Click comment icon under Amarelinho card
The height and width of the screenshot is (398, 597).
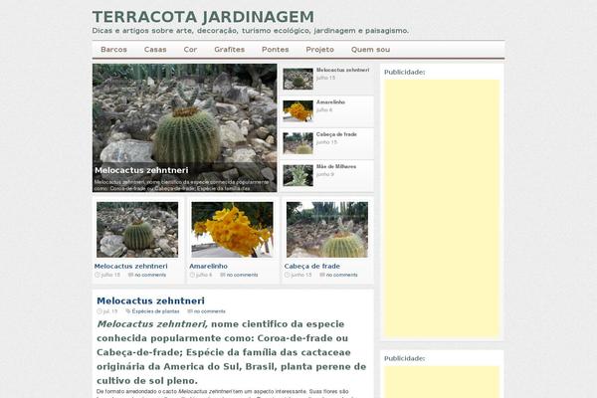223,275
